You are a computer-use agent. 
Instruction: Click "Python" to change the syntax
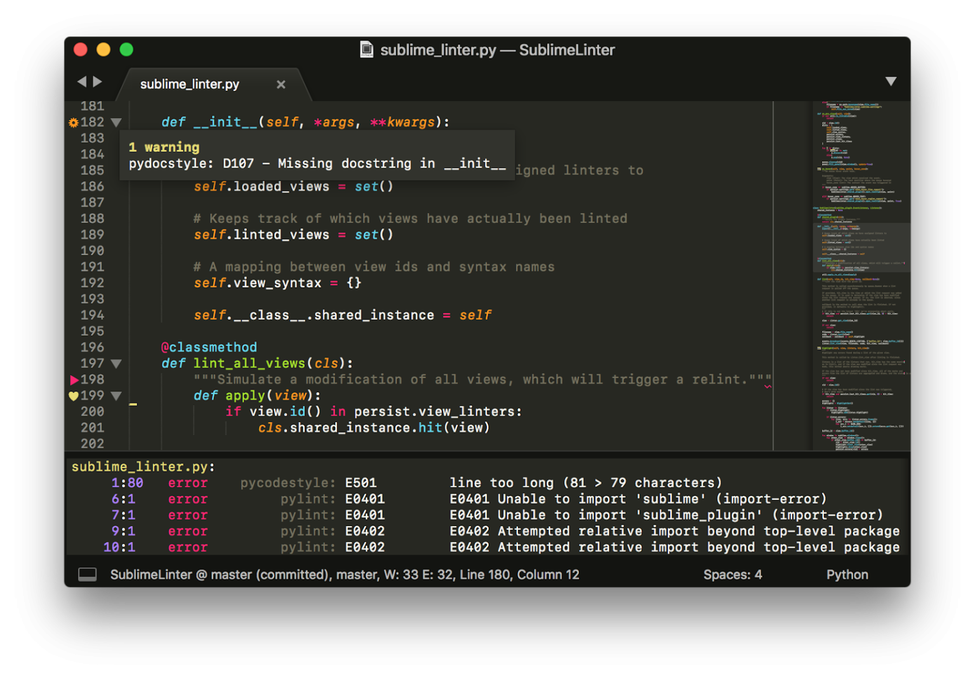(847, 574)
